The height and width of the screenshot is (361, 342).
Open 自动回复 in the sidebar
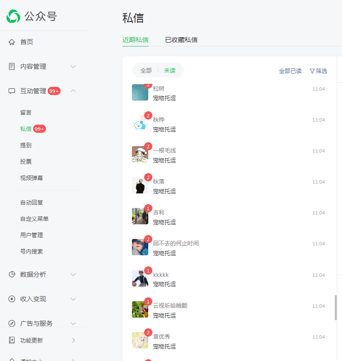(x=31, y=202)
